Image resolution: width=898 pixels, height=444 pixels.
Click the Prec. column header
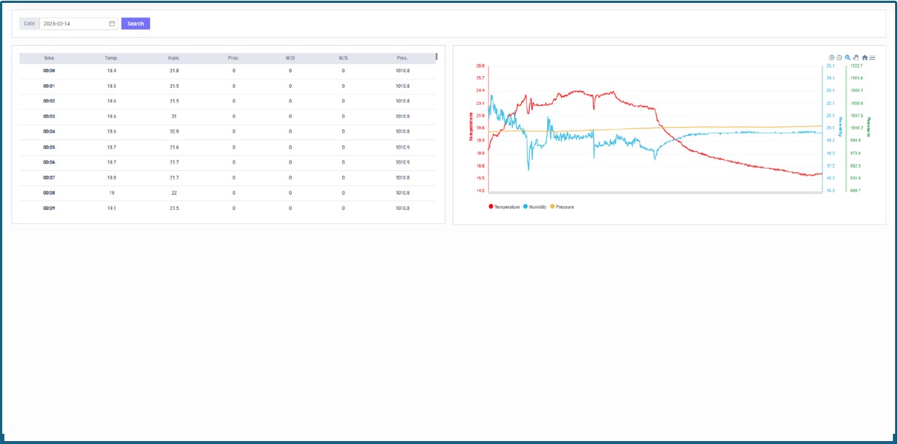point(234,58)
